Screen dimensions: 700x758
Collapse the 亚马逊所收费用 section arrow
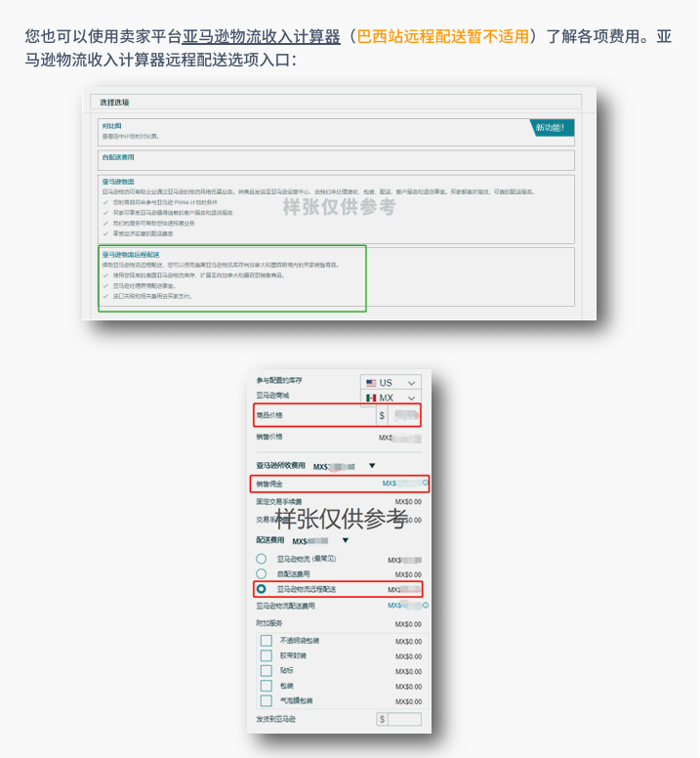click(372, 466)
